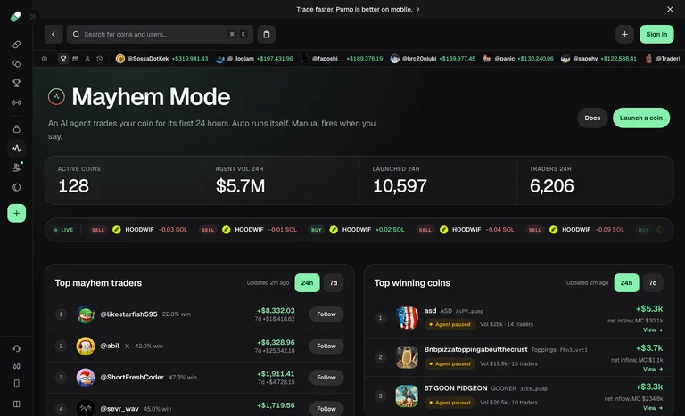Screen dimensions: 685x416
Task: Open @SossaDotKek in the ticker
Action: click(161, 59)
